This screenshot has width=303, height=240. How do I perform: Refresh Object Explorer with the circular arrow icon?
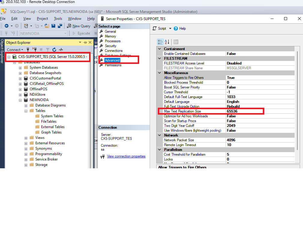(x=54, y=50)
